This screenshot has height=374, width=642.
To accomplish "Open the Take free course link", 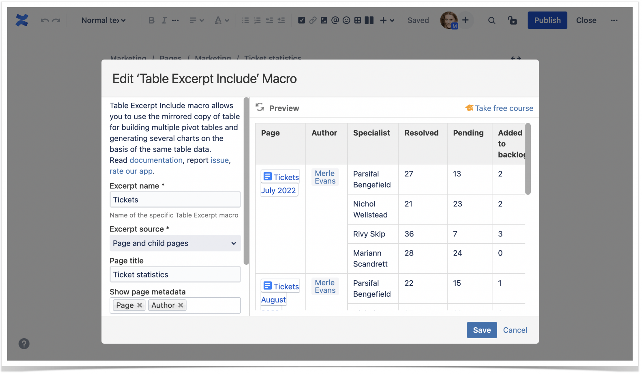I will 503,108.
